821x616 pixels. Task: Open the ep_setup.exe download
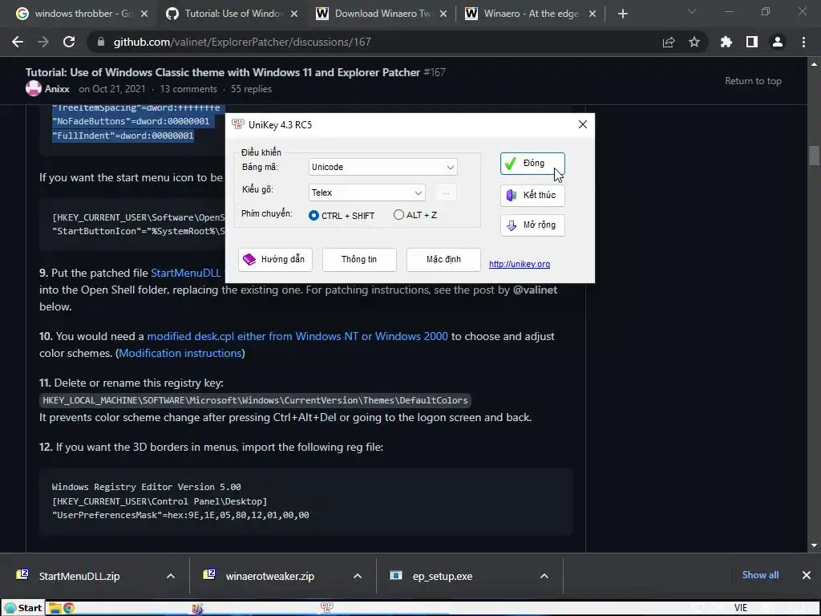click(x=442, y=576)
